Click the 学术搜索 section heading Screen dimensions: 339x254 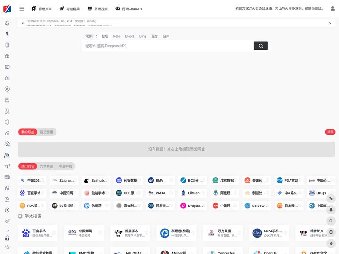(x=33, y=216)
